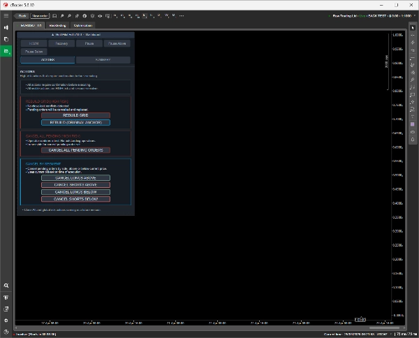419x338 pixels.
Task: Select the ACTIONS tab in dashboard panel
Action: coord(47,60)
